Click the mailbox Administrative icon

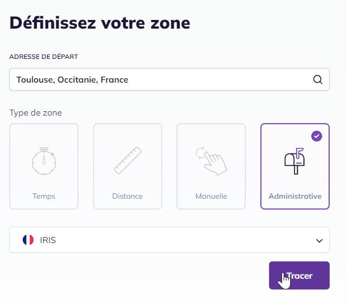pyautogui.click(x=295, y=161)
